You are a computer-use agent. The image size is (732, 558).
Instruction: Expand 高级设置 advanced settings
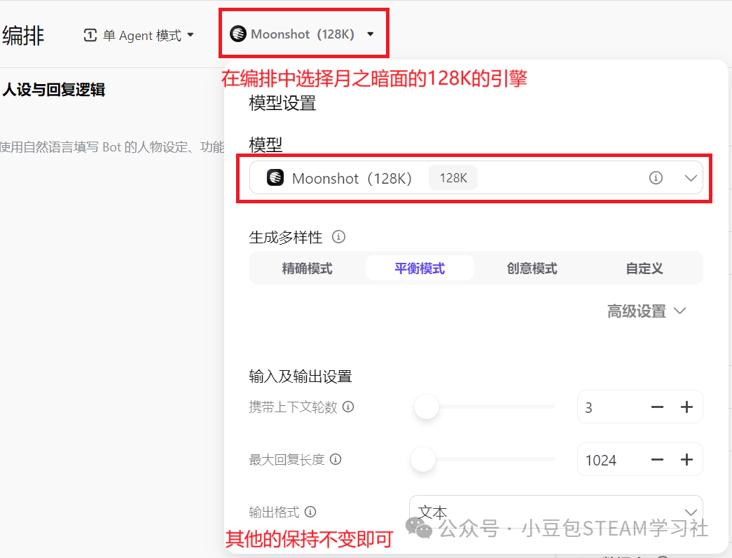[646, 311]
